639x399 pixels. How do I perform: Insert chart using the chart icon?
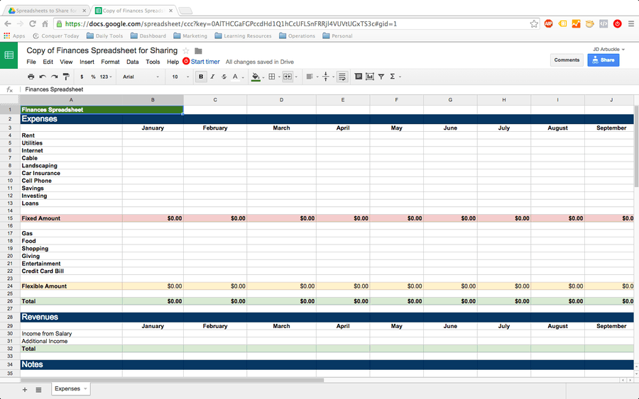click(370, 77)
